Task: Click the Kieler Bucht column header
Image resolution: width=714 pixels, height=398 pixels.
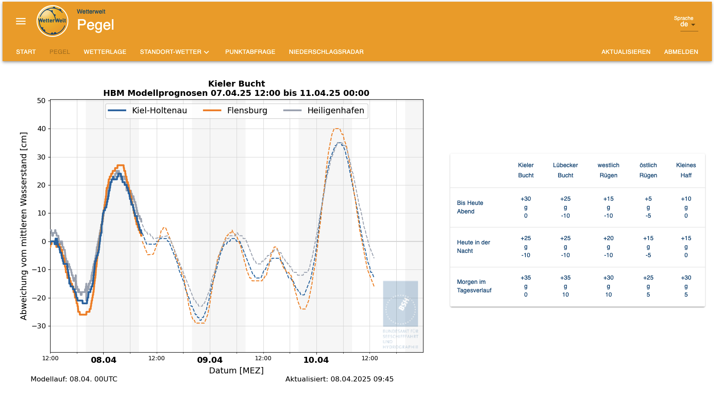Action: pos(525,170)
